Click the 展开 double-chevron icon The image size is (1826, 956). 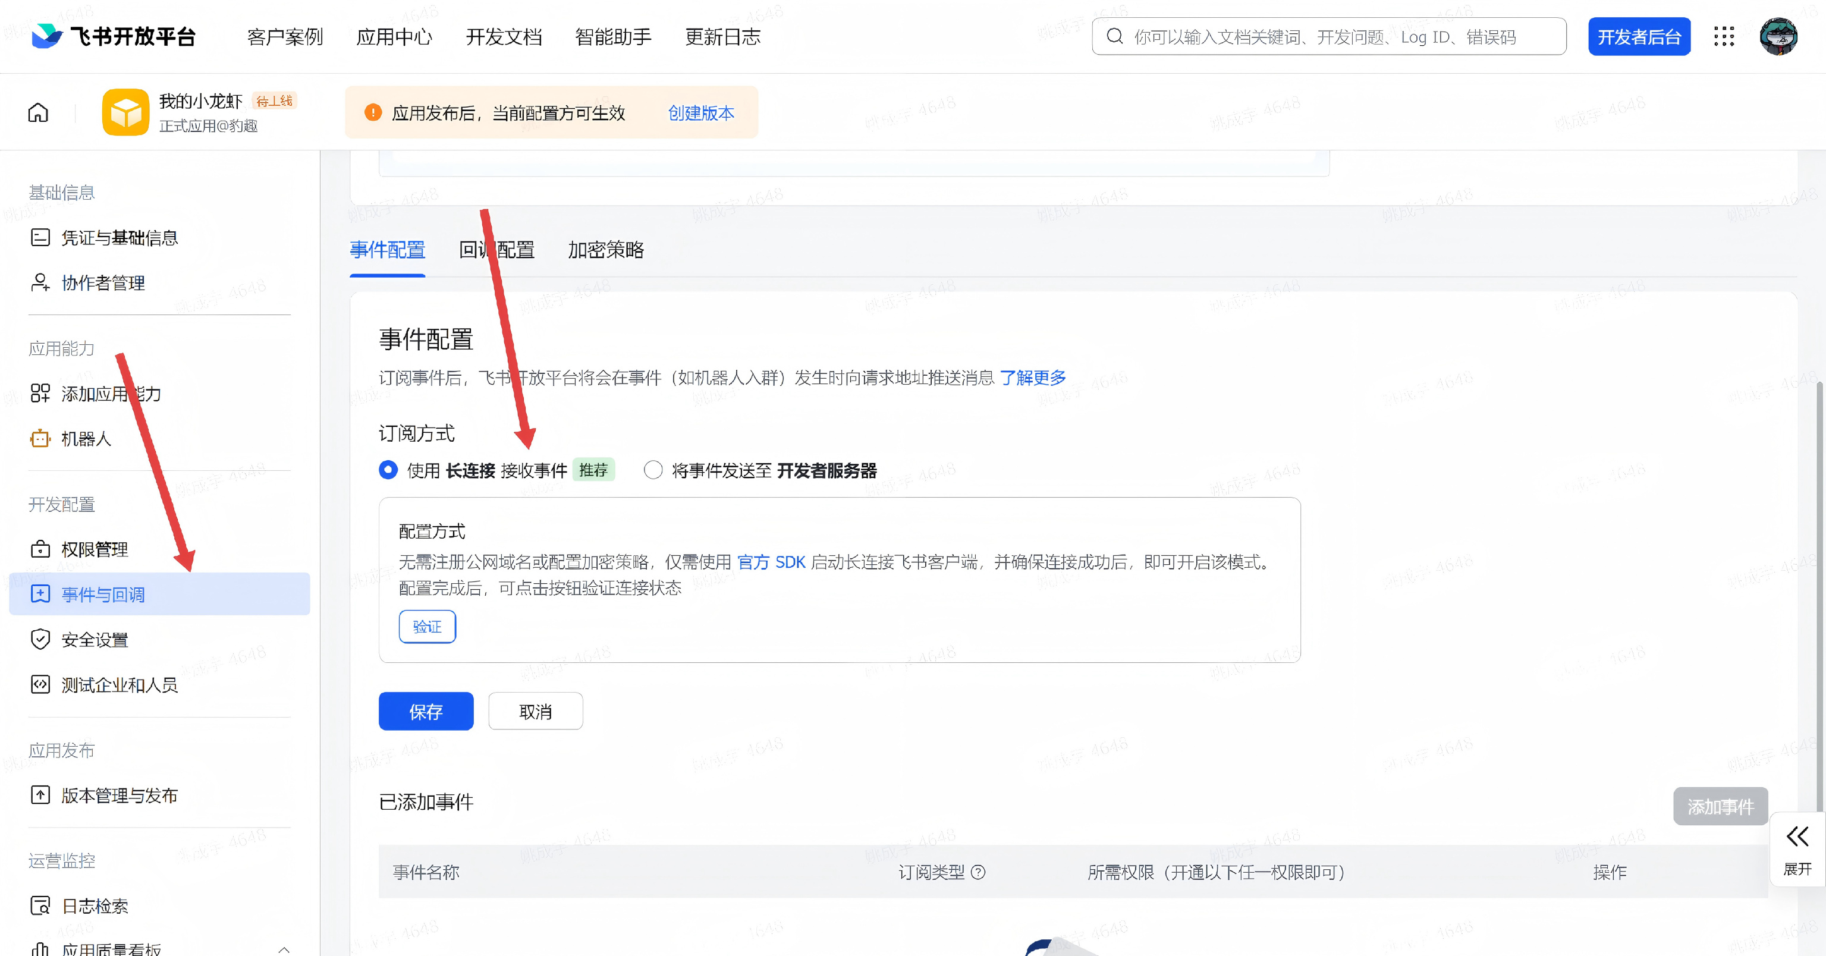[x=1797, y=837]
